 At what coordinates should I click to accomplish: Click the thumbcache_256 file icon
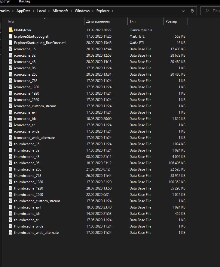coord(11,169)
